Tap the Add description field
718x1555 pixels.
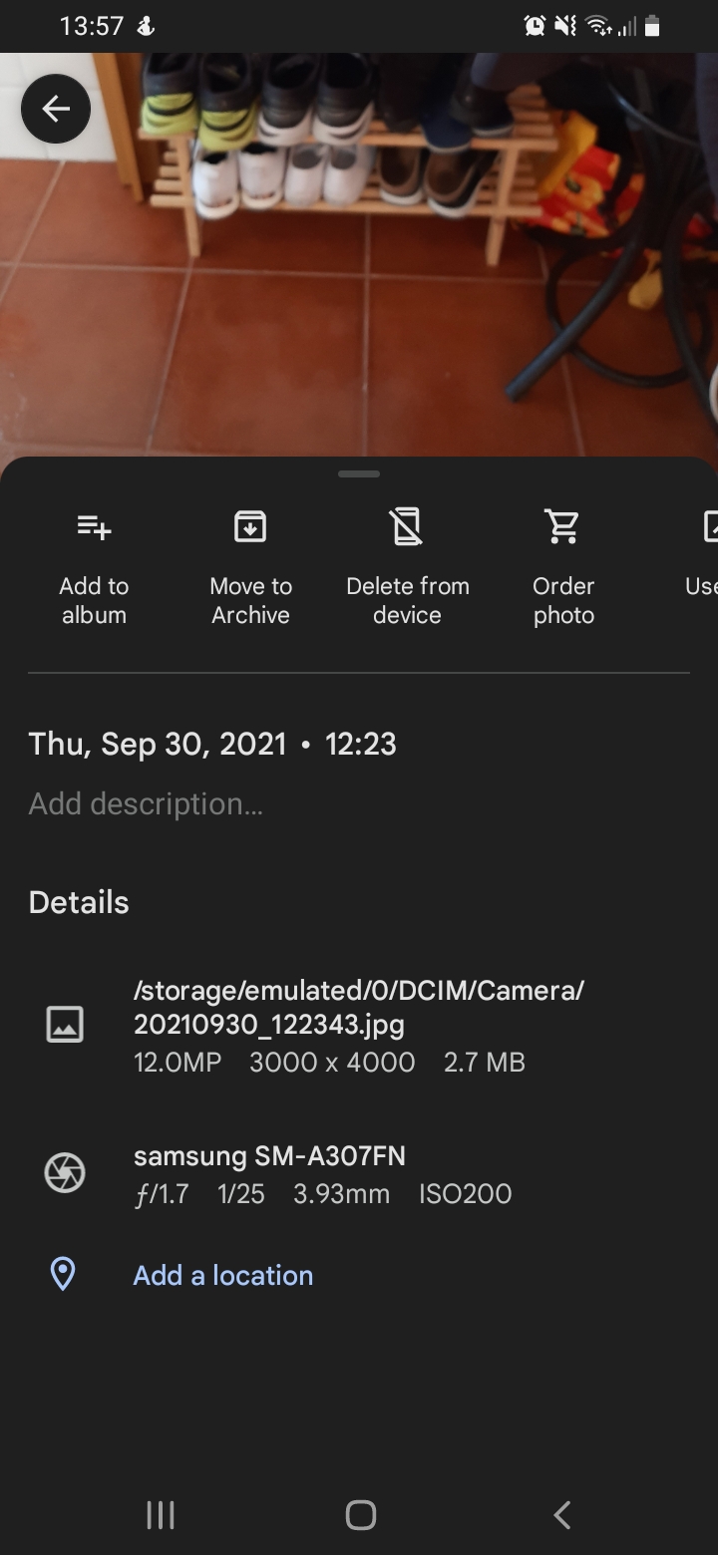(x=146, y=803)
